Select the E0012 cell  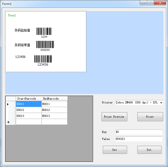coord(54,110)
